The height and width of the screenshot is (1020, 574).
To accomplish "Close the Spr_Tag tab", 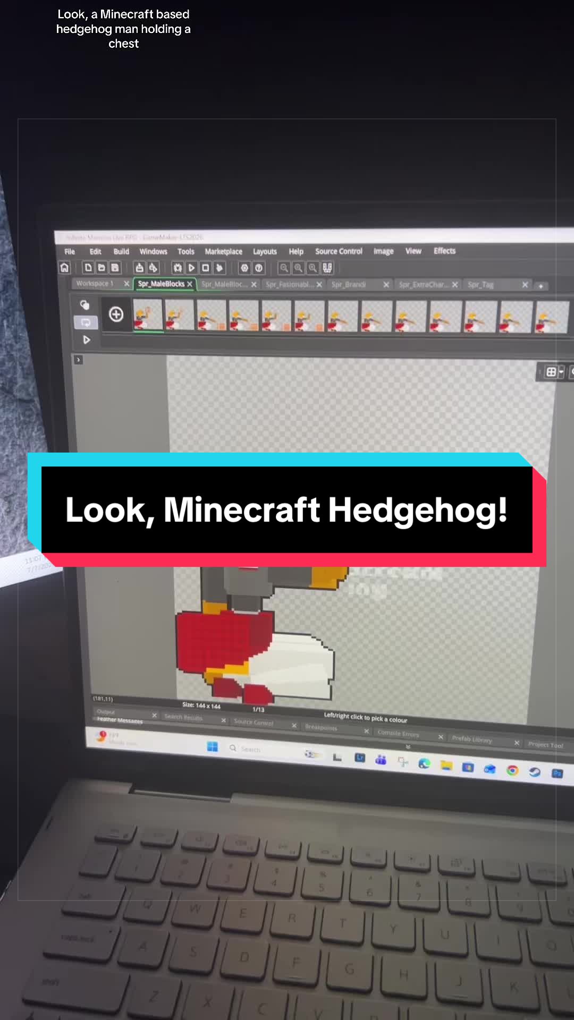I will point(525,285).
